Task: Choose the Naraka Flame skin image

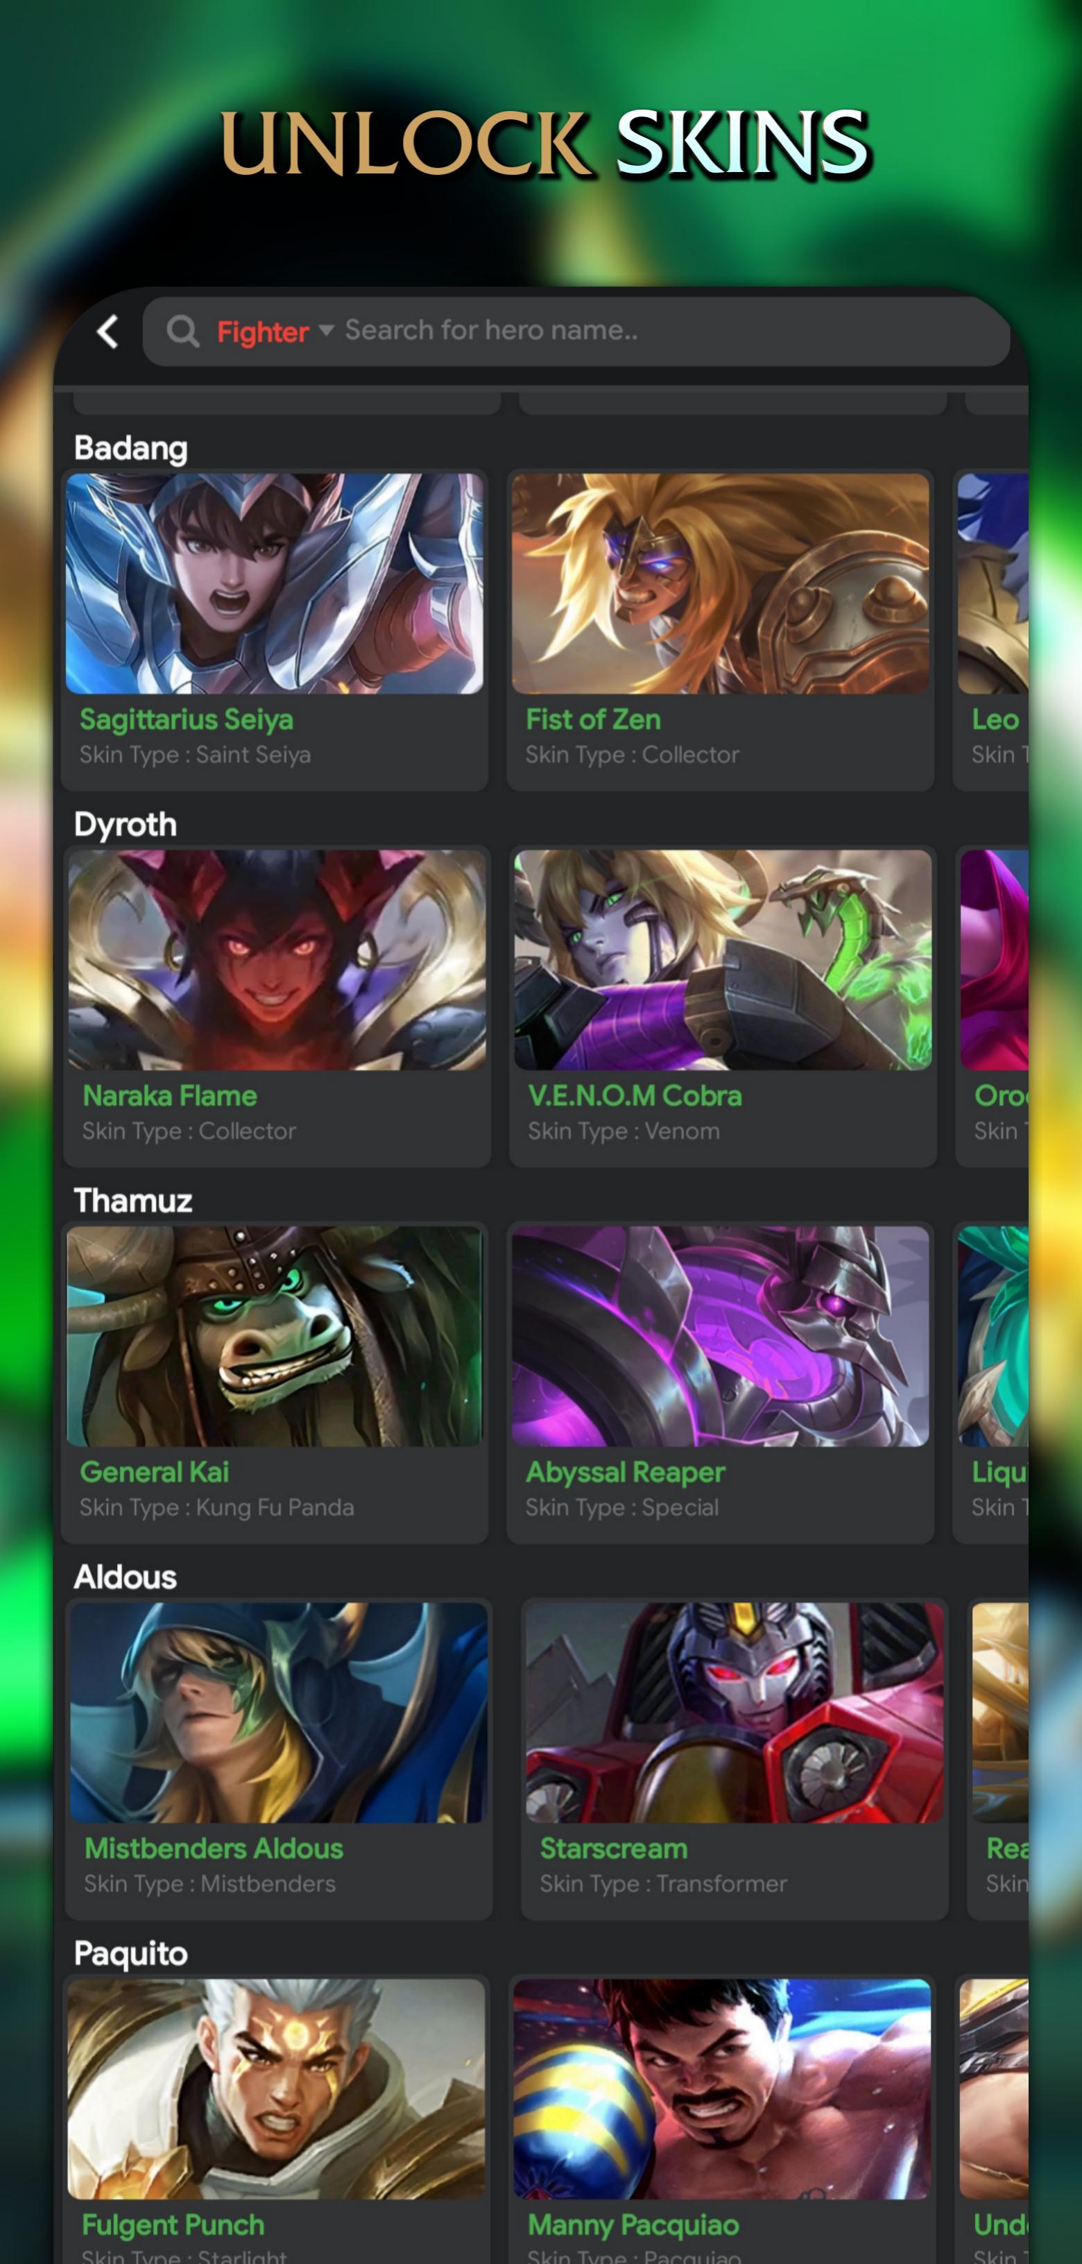Action: pyautogui.click(x=277, y=960)
